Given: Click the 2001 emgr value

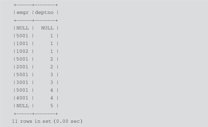Looking at the screenshot, I should click(22, 67).
